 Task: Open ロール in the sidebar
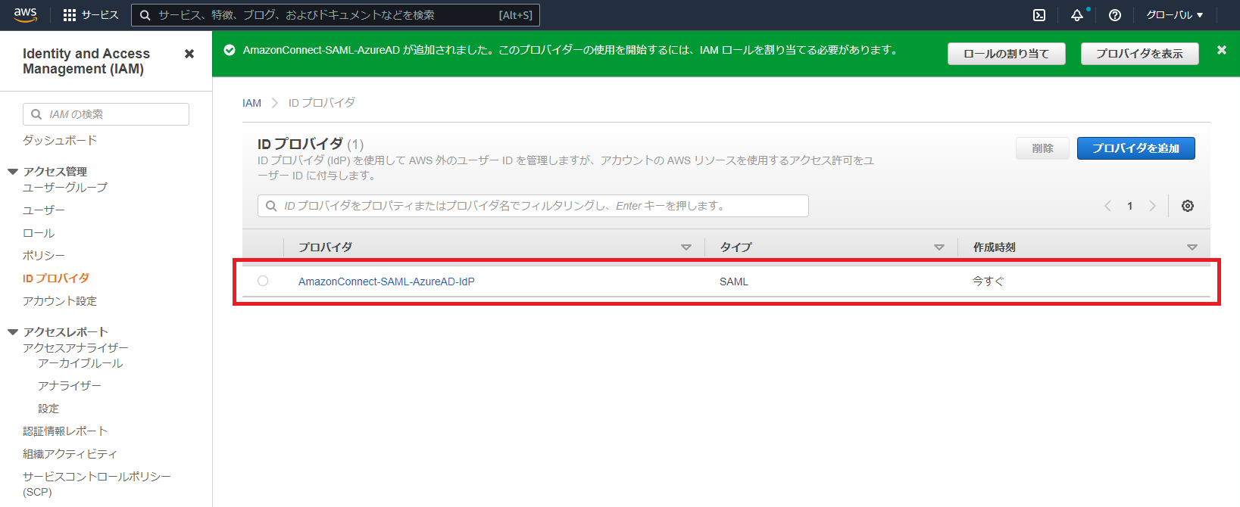click(39, 233)
